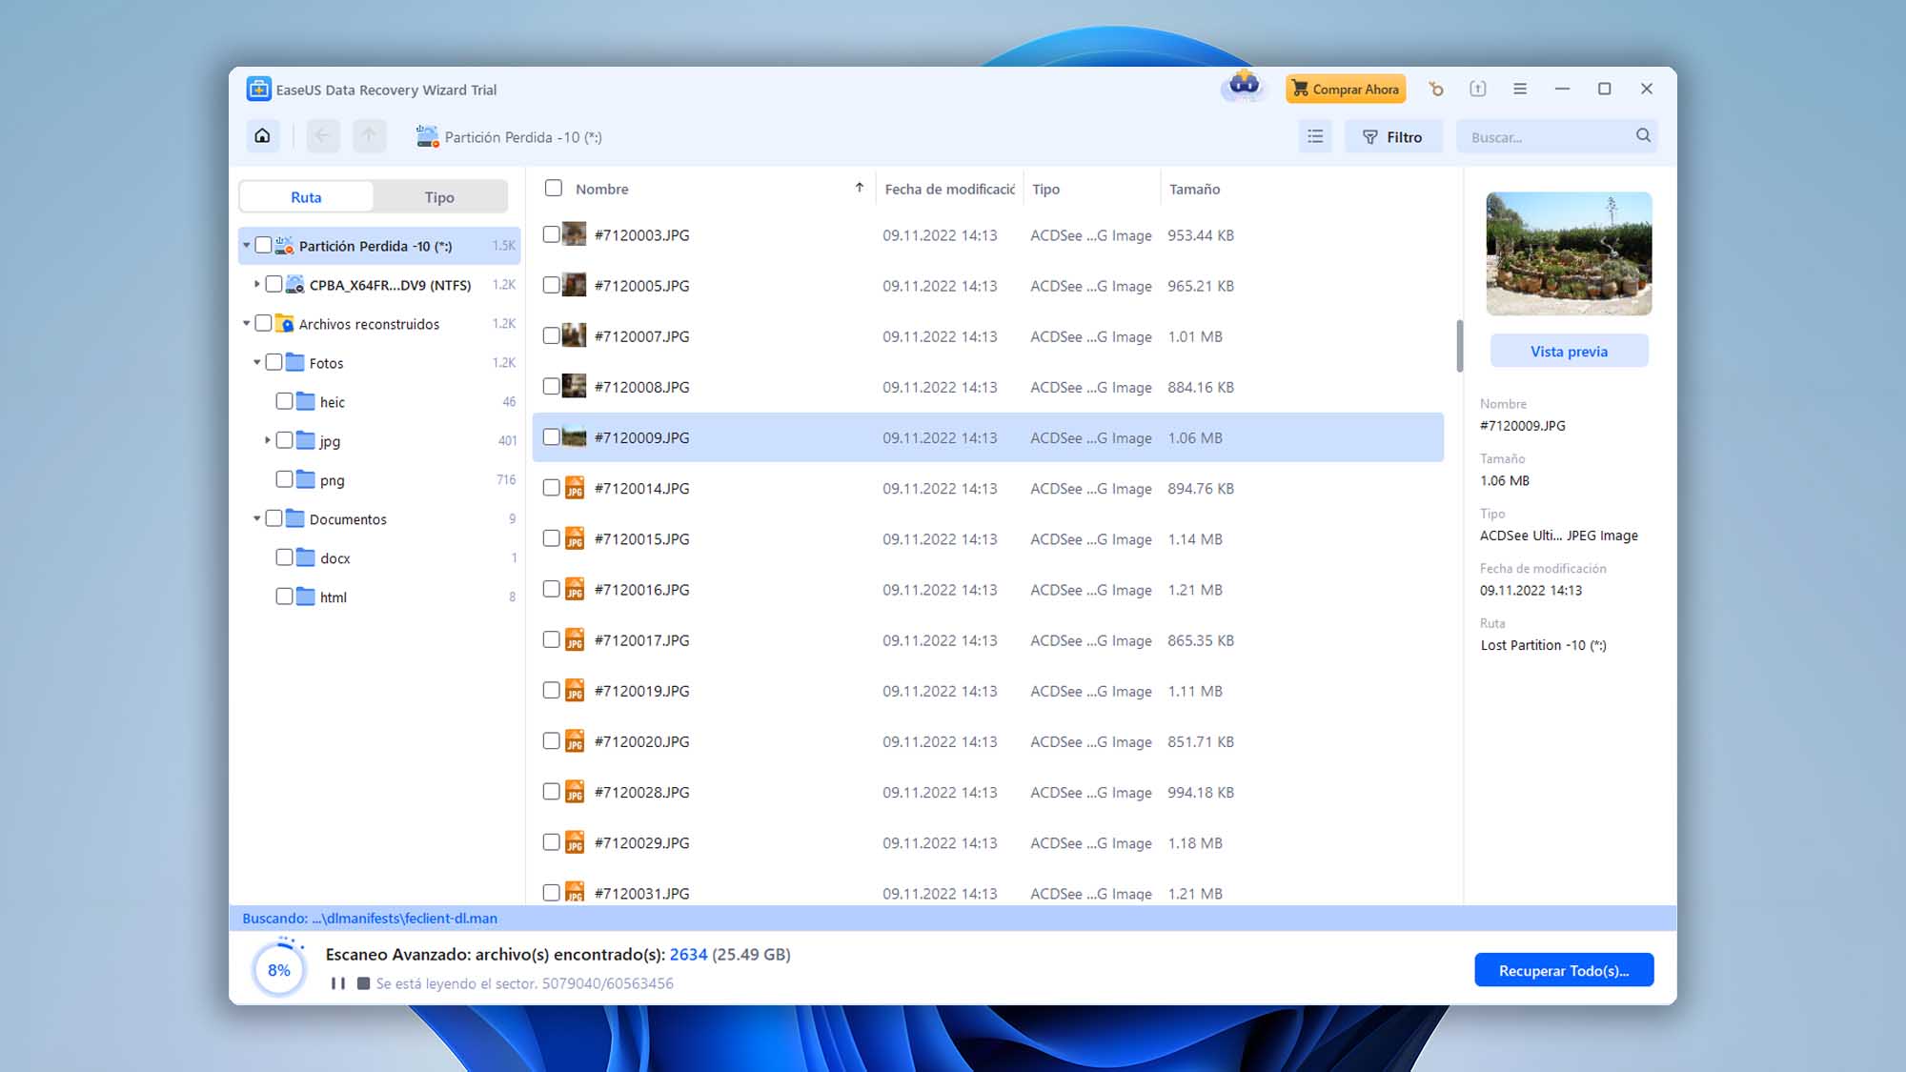Stop the scan
The height and width of the screenshot is (1072, 1906).
tap(363, 983)
